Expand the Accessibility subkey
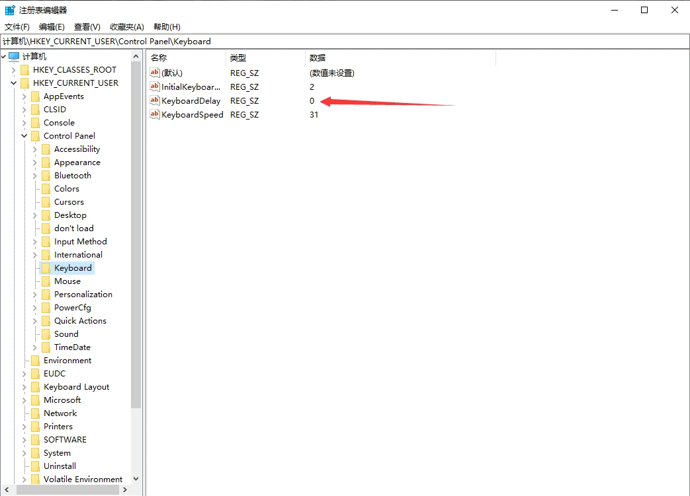Image resolution: width=690 pixels, height=496 pixels. pos(35,149)
